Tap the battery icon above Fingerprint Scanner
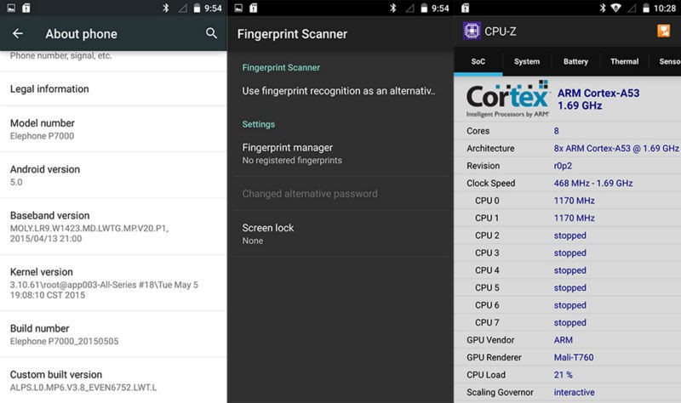The height and width of the screenshot is (403, 681). pyautogui.click(x=422, y=8)
